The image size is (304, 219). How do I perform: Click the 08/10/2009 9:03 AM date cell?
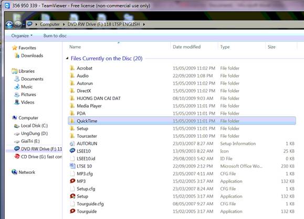[x=193, y=98]
